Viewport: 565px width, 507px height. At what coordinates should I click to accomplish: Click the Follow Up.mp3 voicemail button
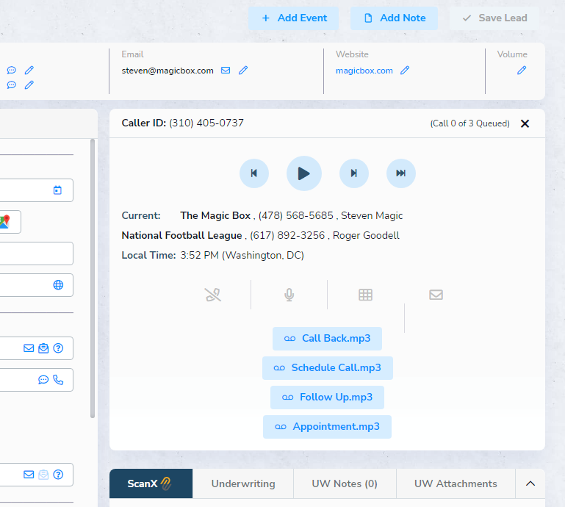(327, 398)
